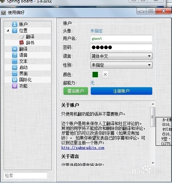Click the scroll down arrow of help text
Screen dimensions: 172x183
click(153, 163)
